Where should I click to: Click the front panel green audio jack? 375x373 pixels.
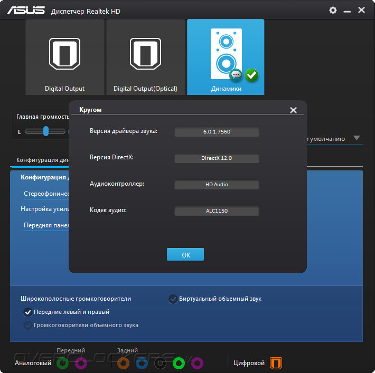63,363
